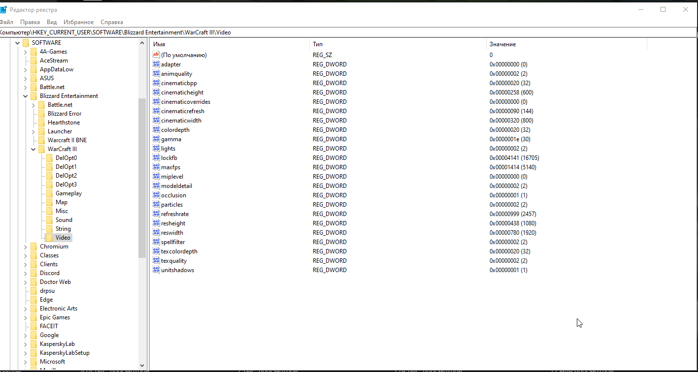
Task: Click the DWORD icon beside cinematicbpp
Action: coord(156,83)
